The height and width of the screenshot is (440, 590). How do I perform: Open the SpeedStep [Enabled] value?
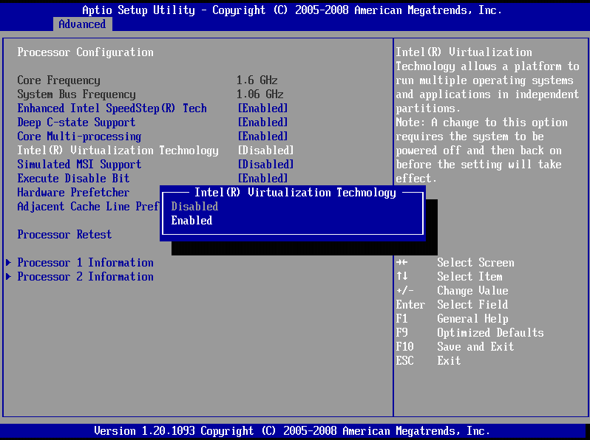pos(262,109)
